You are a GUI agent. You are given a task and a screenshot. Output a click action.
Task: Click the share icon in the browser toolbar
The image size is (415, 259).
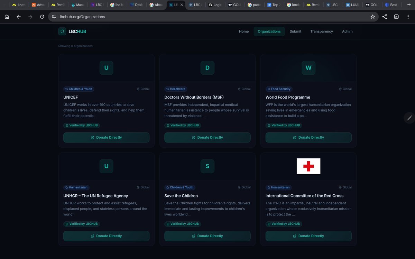(x=385, y=17)
